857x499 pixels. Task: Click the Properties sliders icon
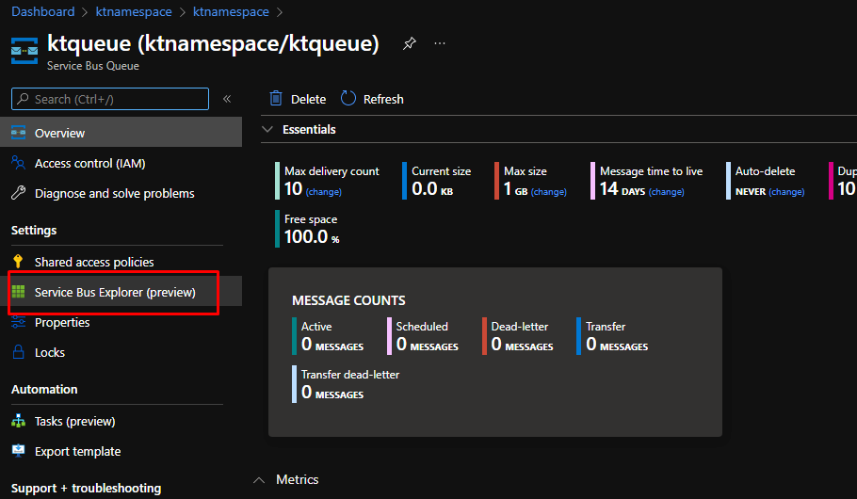[18, 322]
